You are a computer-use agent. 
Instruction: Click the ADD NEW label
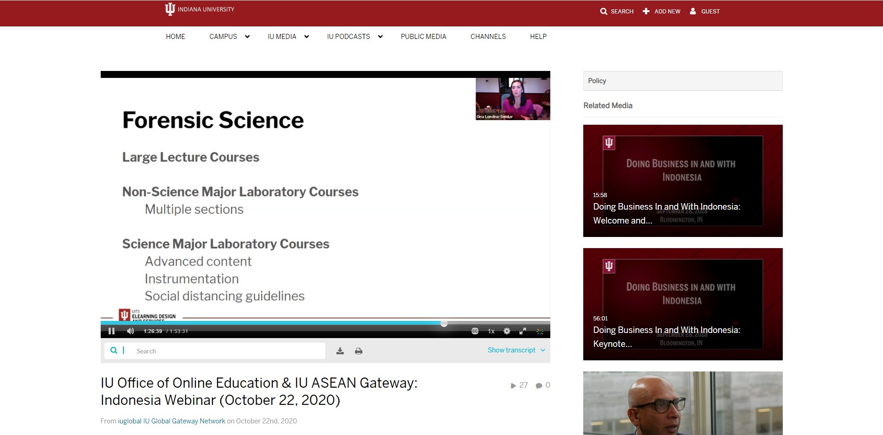667,11
